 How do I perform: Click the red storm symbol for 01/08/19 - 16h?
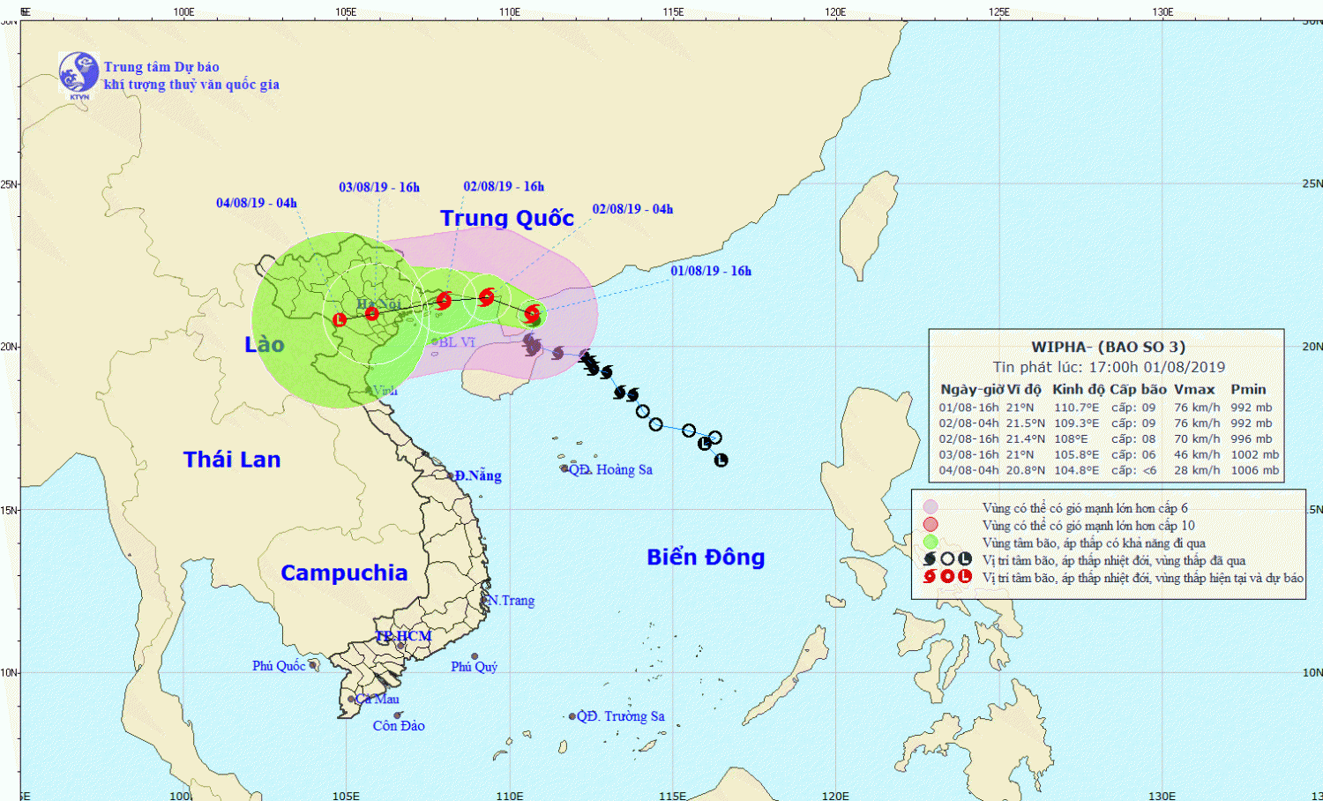(x=532, y=313)
